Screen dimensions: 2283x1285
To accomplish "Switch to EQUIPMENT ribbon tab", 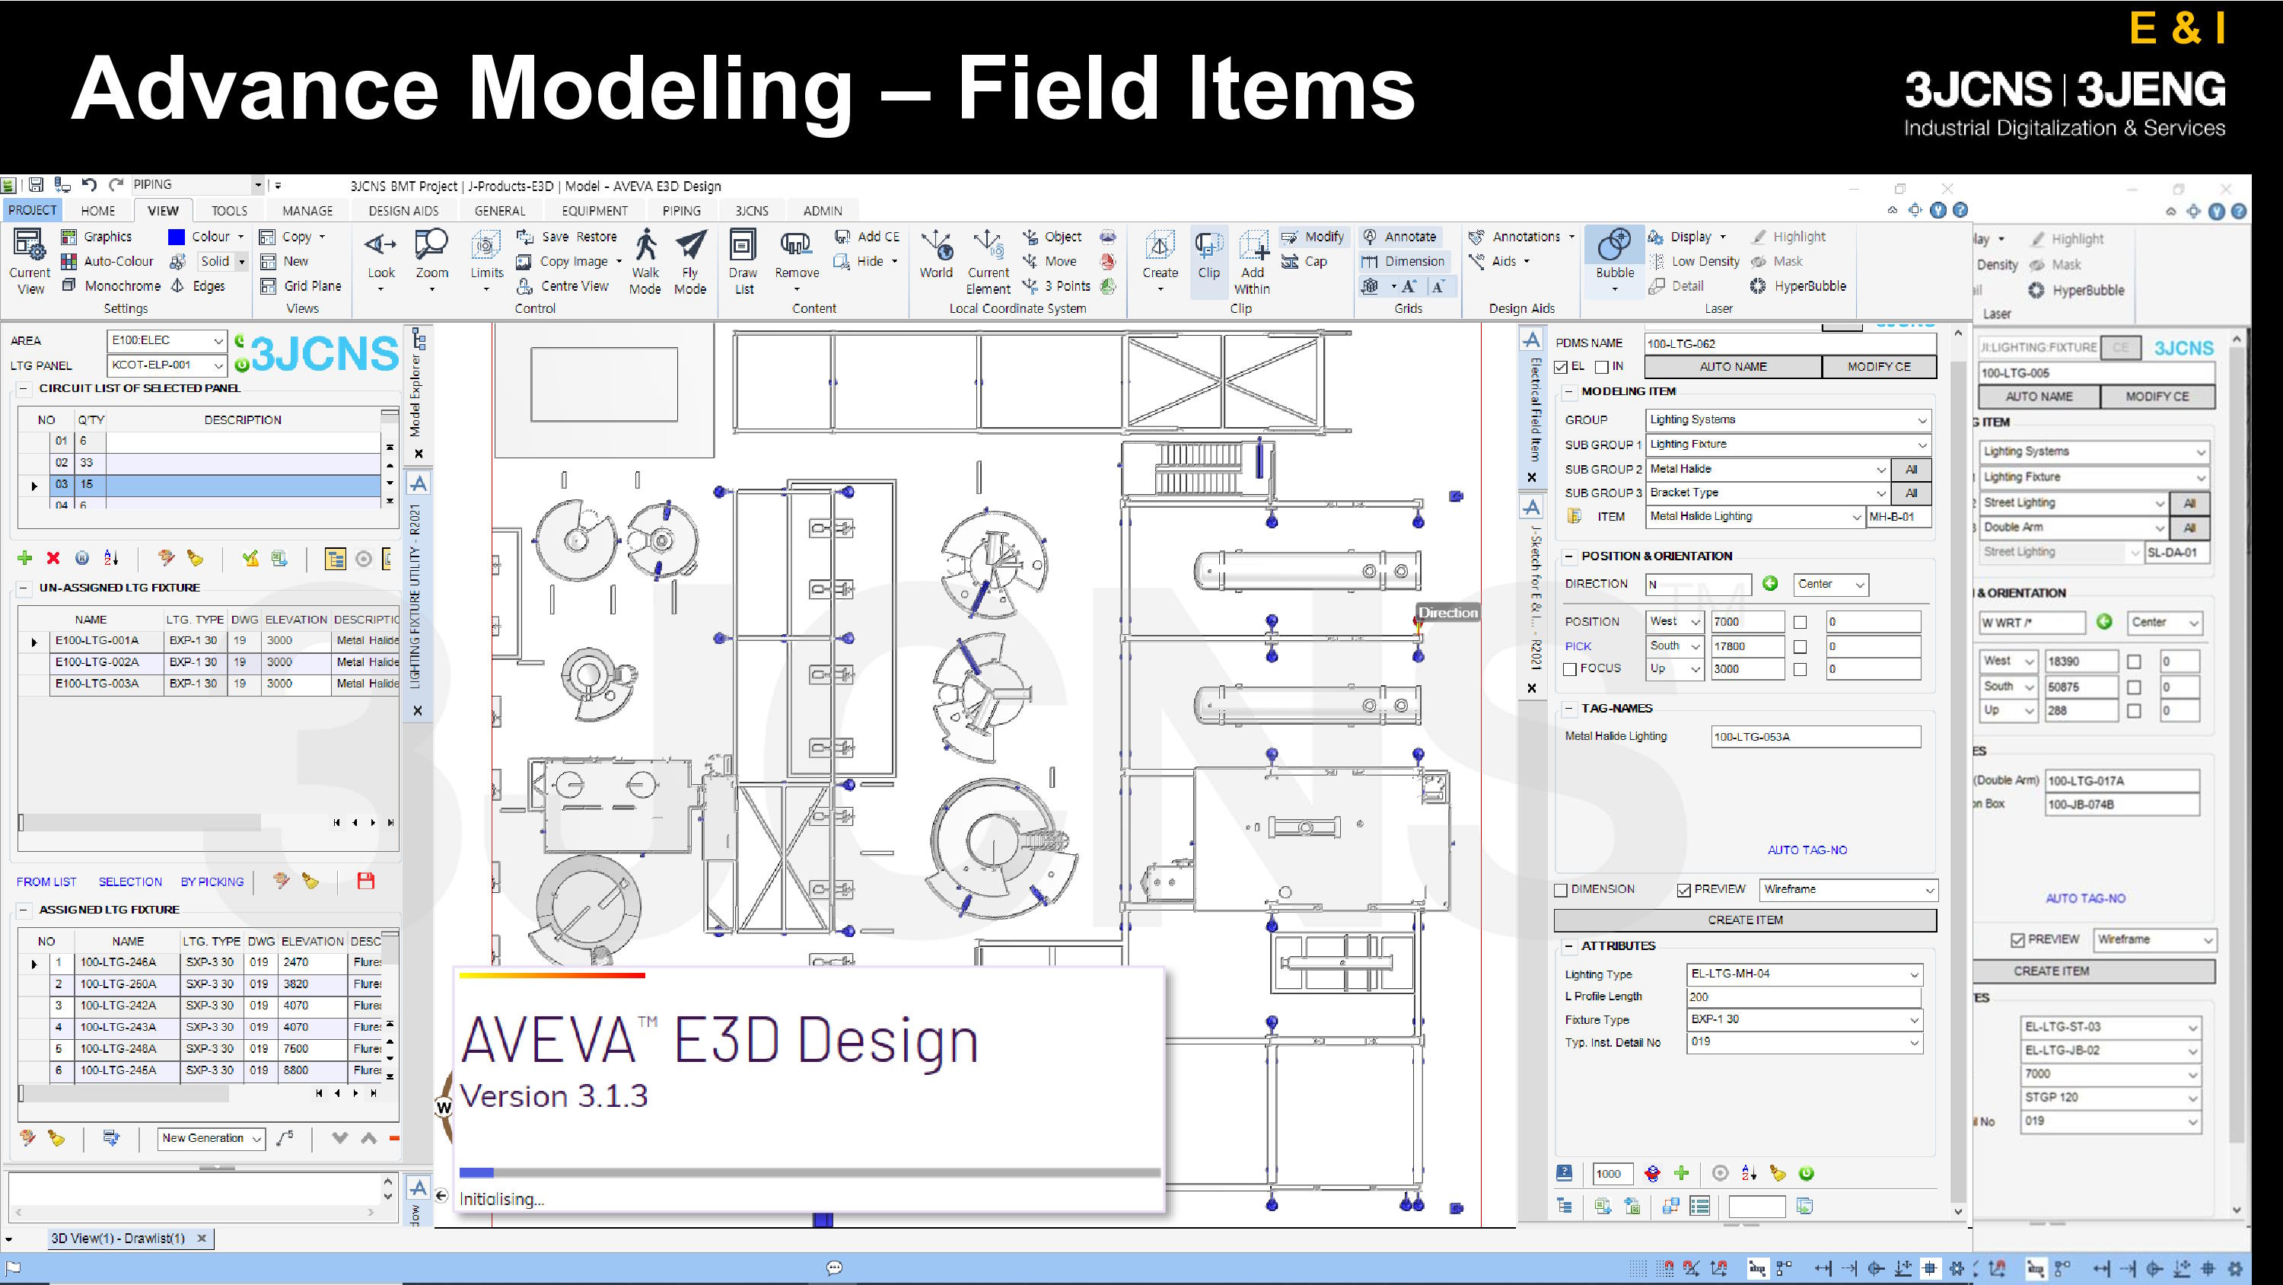I will coord(594,210).
